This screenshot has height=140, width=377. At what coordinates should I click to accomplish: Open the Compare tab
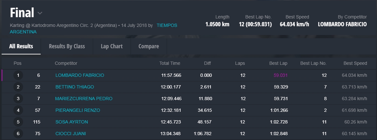click(x=149, y=46)
